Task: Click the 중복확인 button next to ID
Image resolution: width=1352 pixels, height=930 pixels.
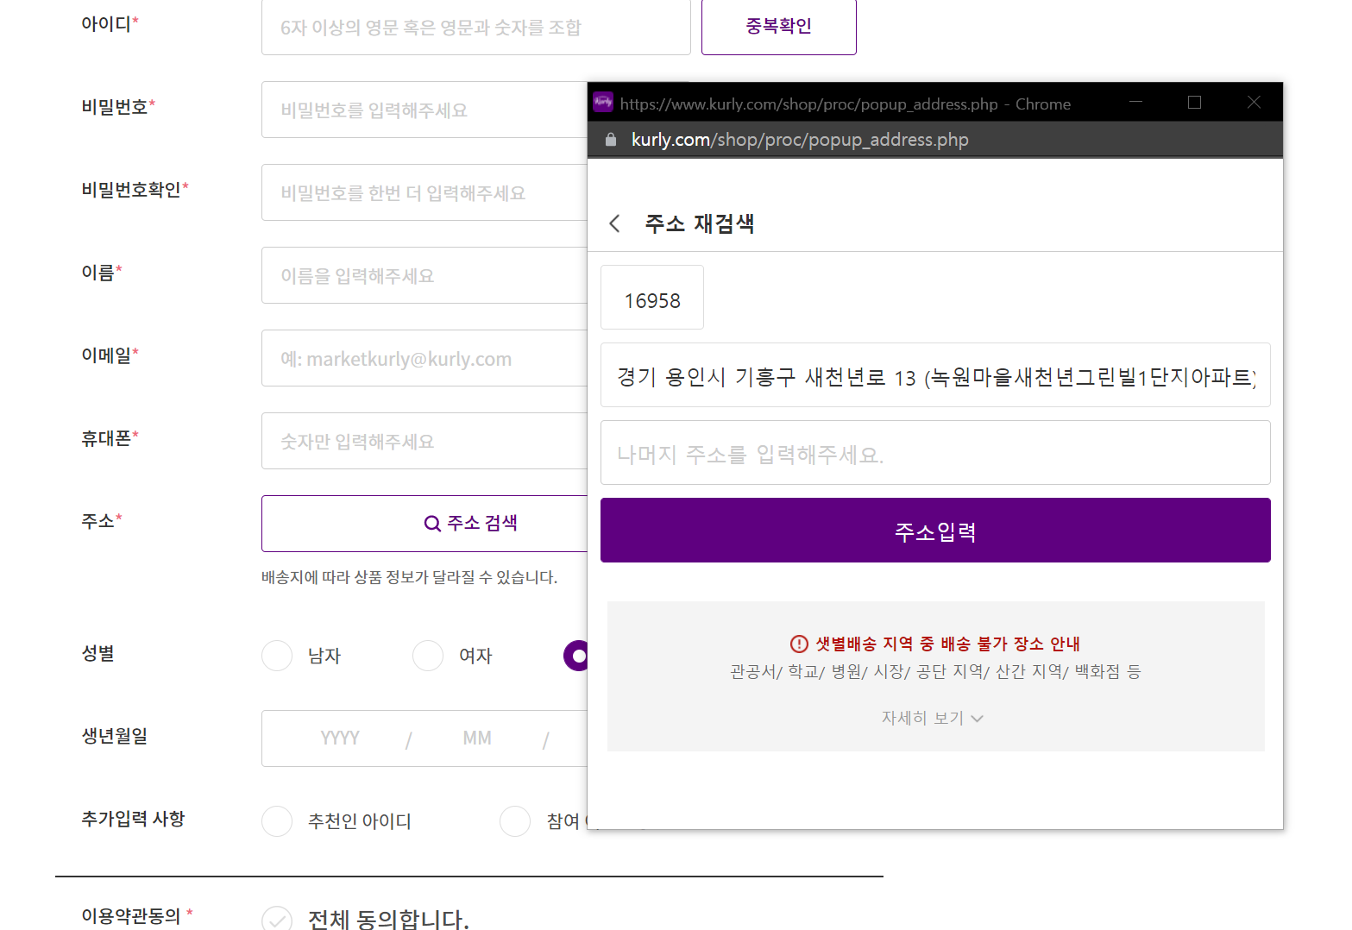Action: coord(779,27)
